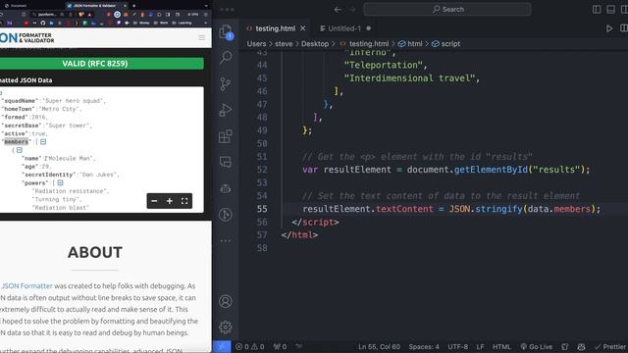
Task: Toggle the bottom panel layout icon
Action: [x=610, y=10]
